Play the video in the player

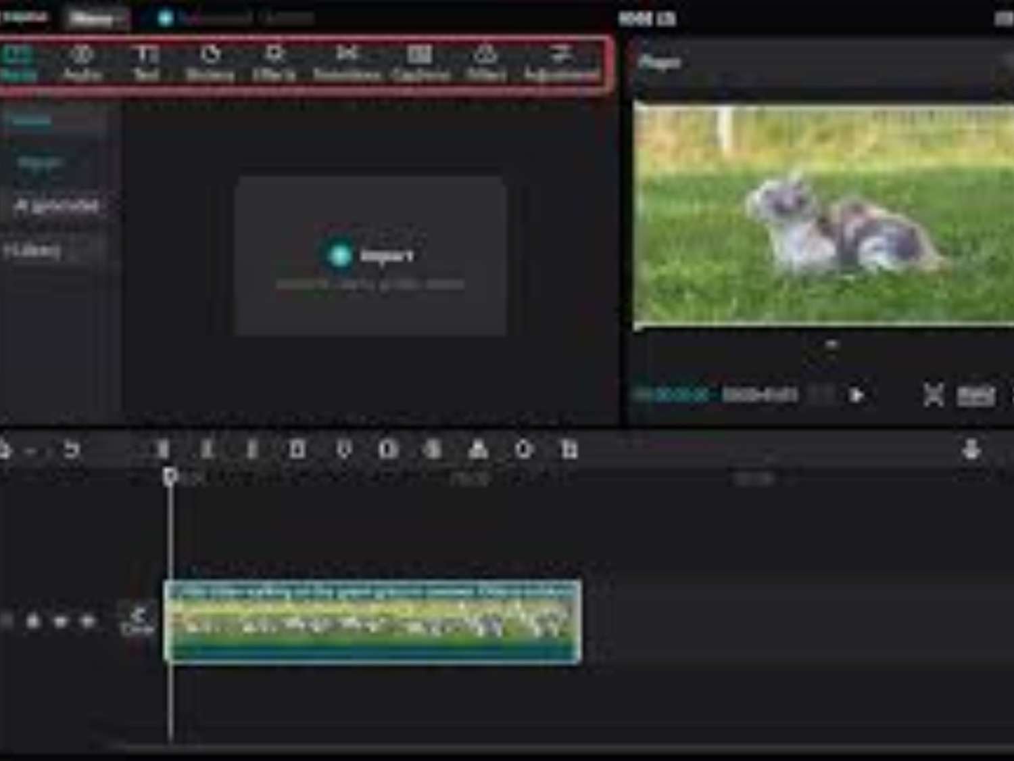pos(856,395)
